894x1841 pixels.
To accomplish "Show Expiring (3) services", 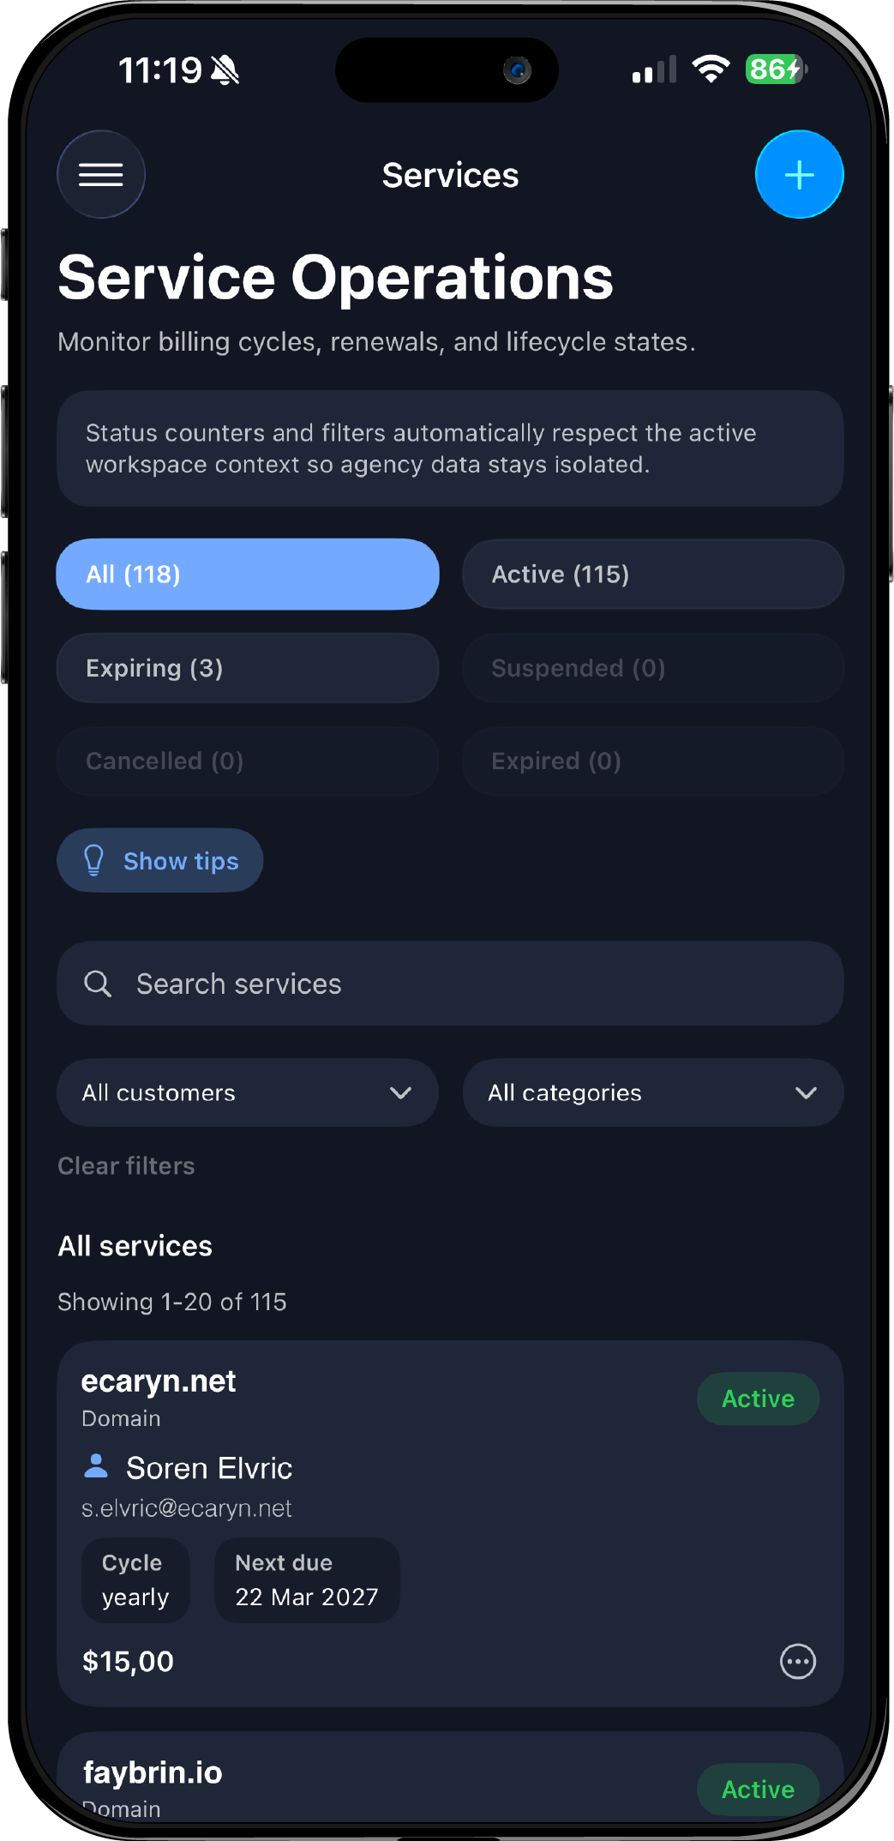I will click(248, 668).
